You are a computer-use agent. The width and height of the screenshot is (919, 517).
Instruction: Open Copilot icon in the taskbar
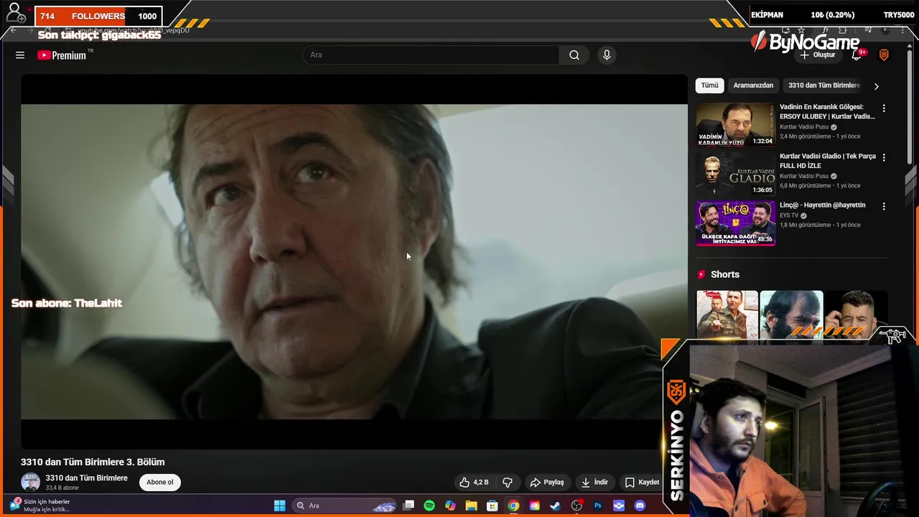[x=450, y=506]
